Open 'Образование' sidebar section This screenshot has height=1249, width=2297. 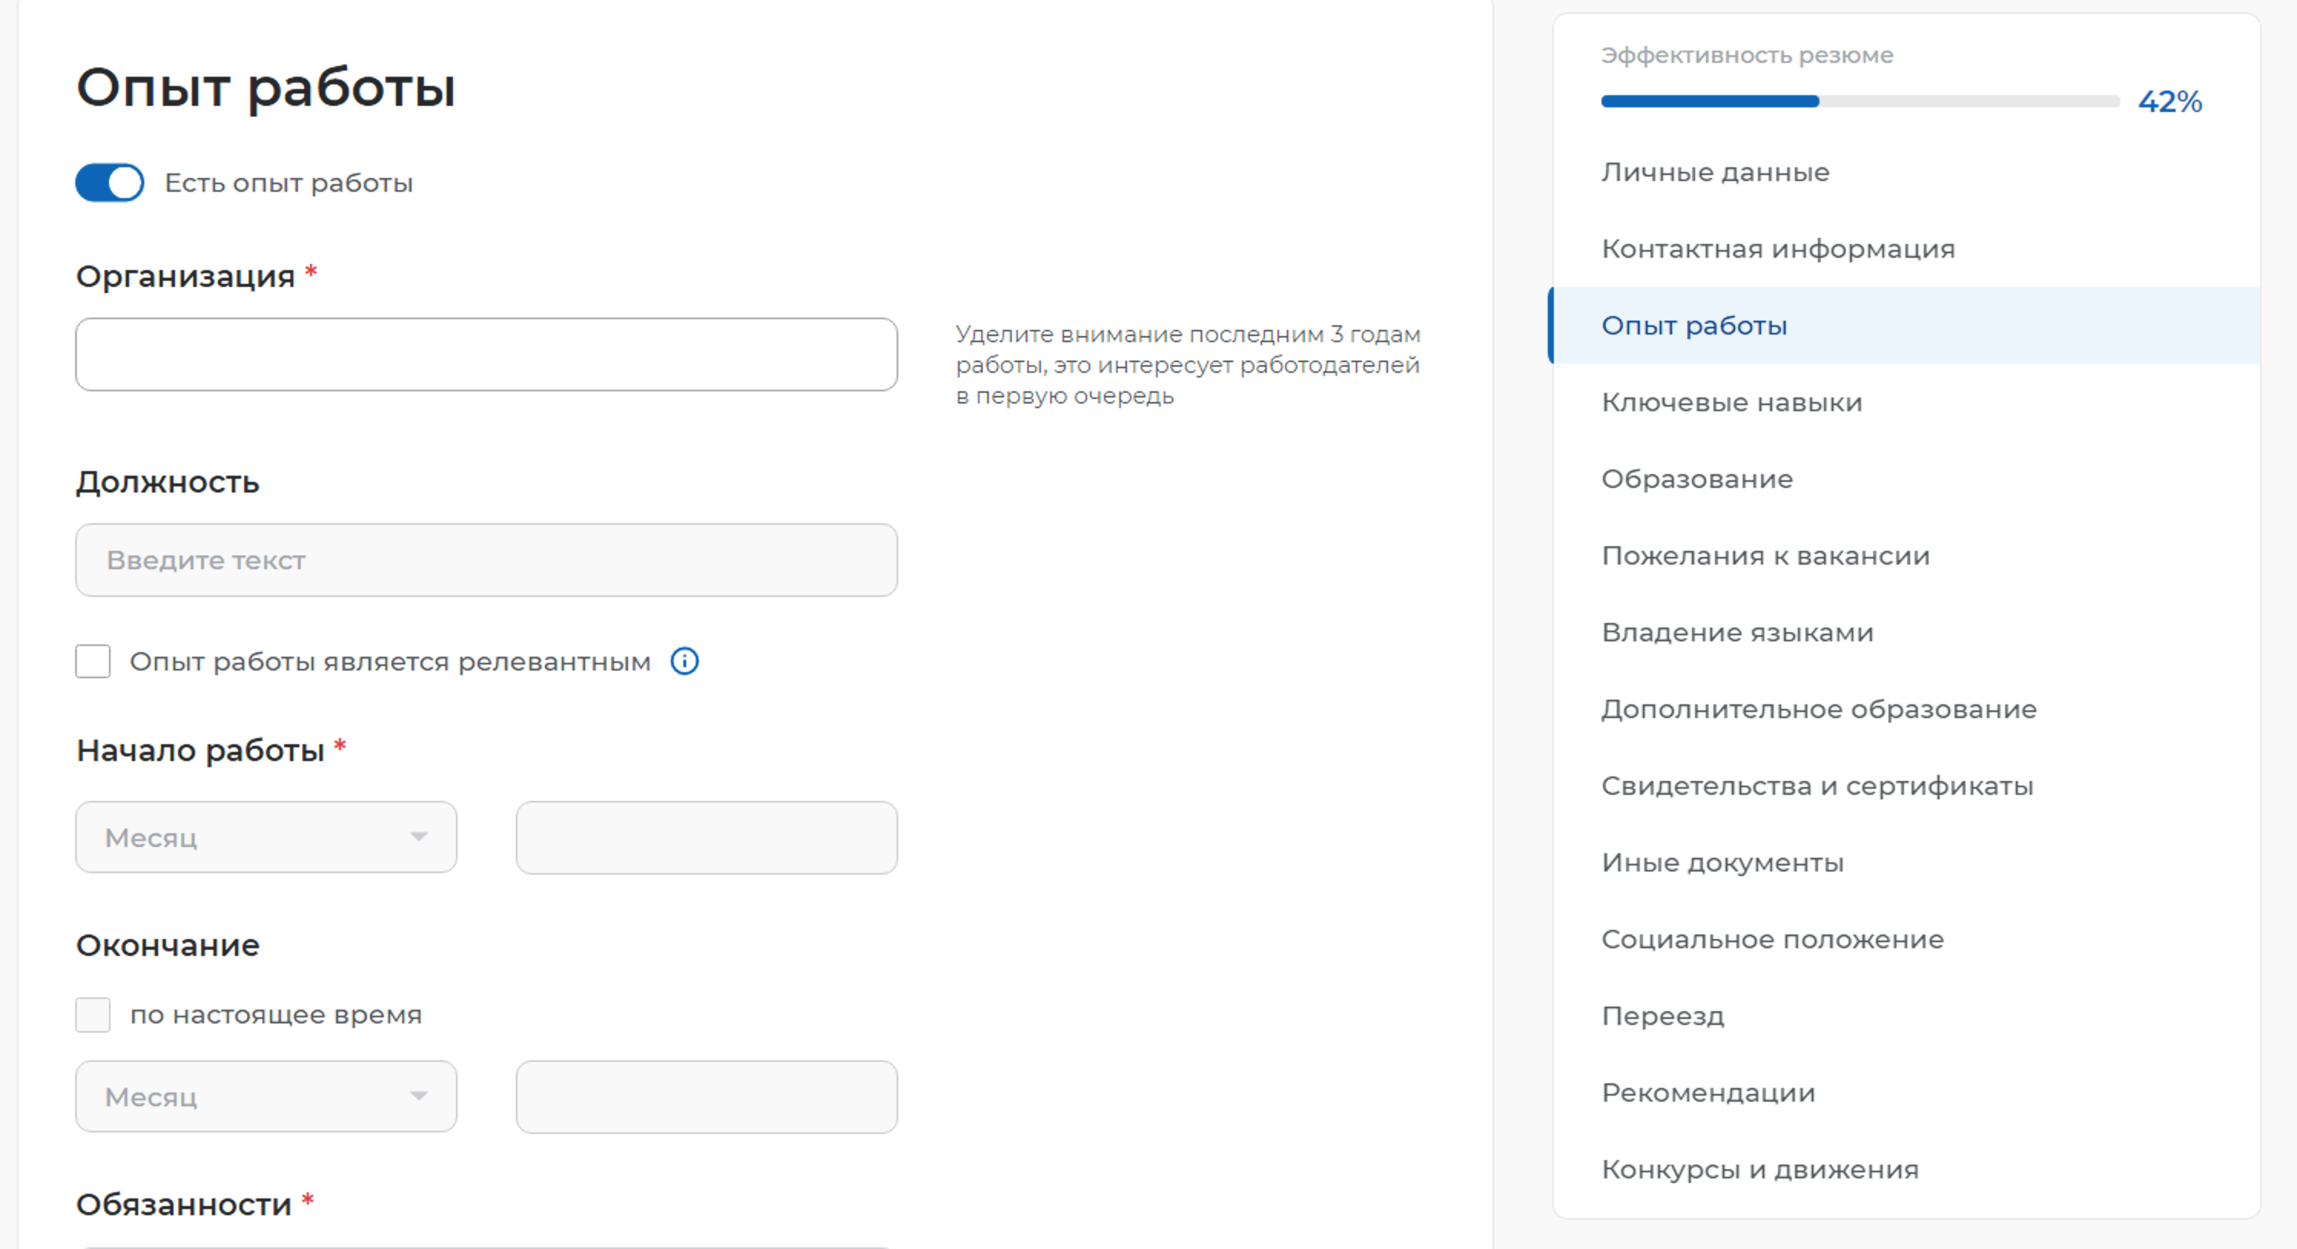(1697, 479)
